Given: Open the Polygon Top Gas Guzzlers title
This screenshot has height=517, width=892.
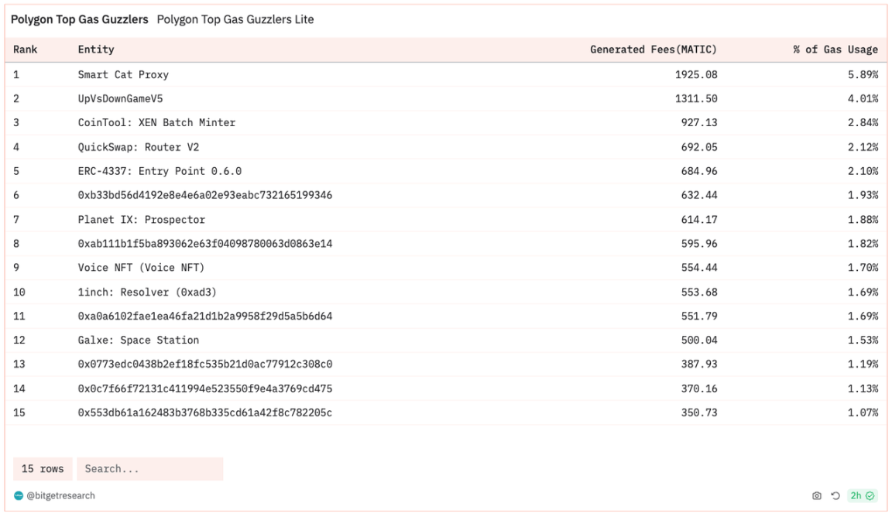Looking at the screenshot, I should tap(79, 19).
